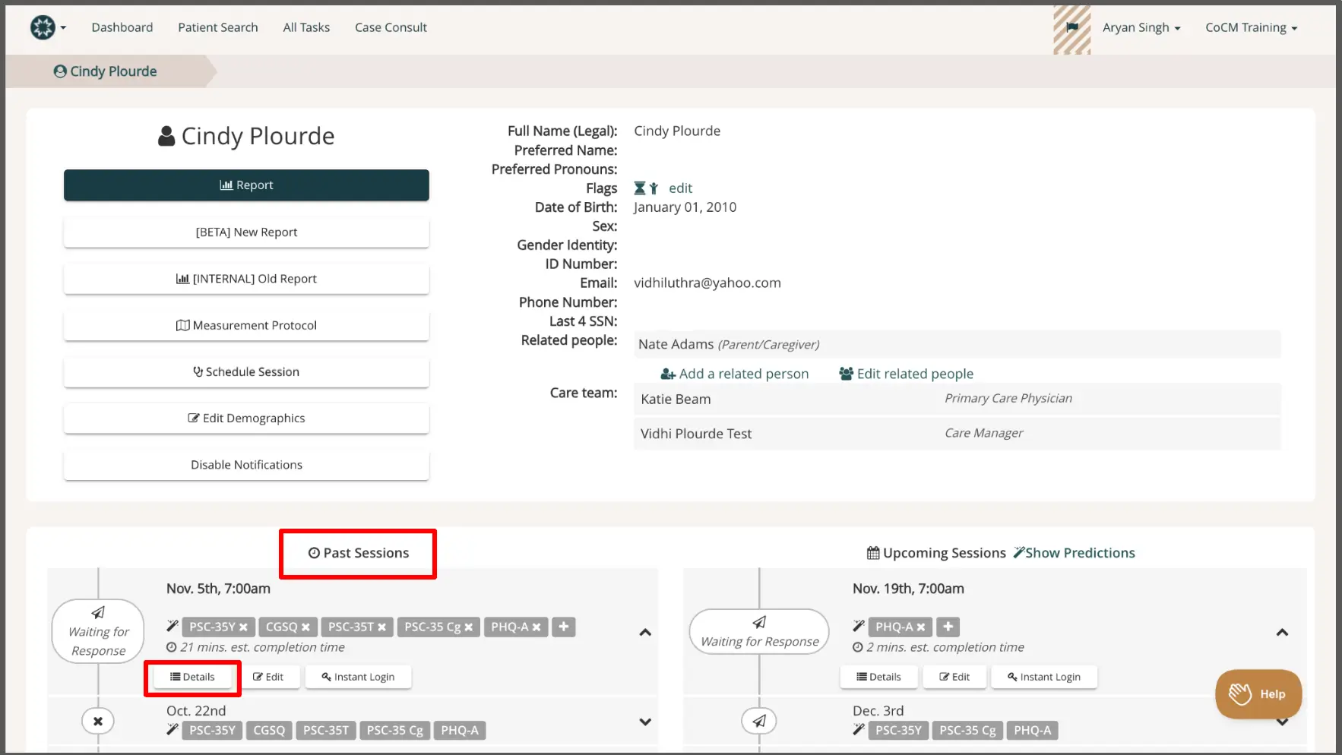Click the Waiting for Response bubble for Nov. 19th
The height and width of the screenshot is (755, 1342).
pyautogui.click(x=758, y=631)
